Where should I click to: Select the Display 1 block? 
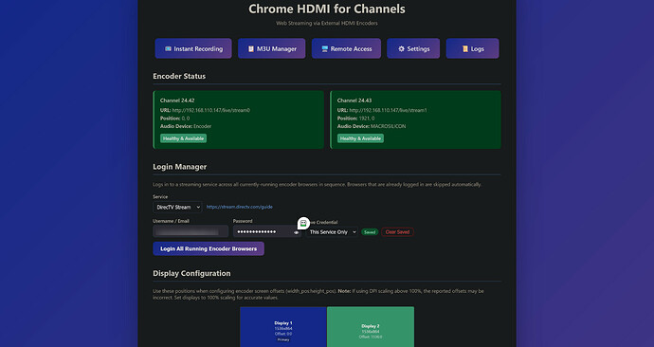click(283, 327)
